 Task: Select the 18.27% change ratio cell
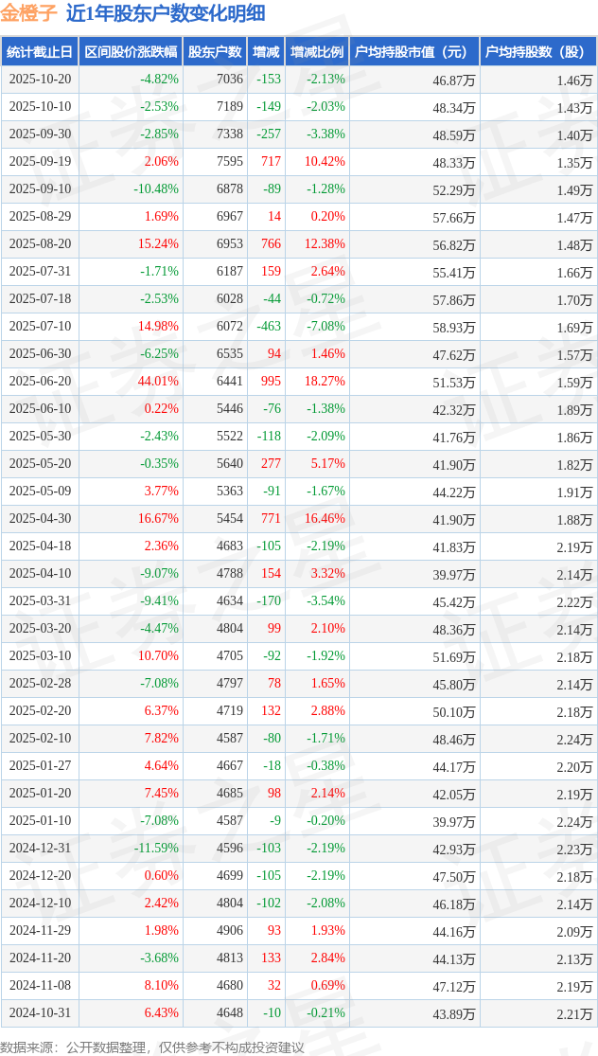[x=325, y=382]
